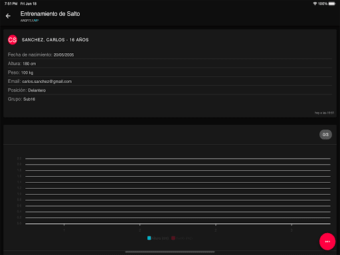Select the Altura value 180 cm

click(x=29, y=64)
